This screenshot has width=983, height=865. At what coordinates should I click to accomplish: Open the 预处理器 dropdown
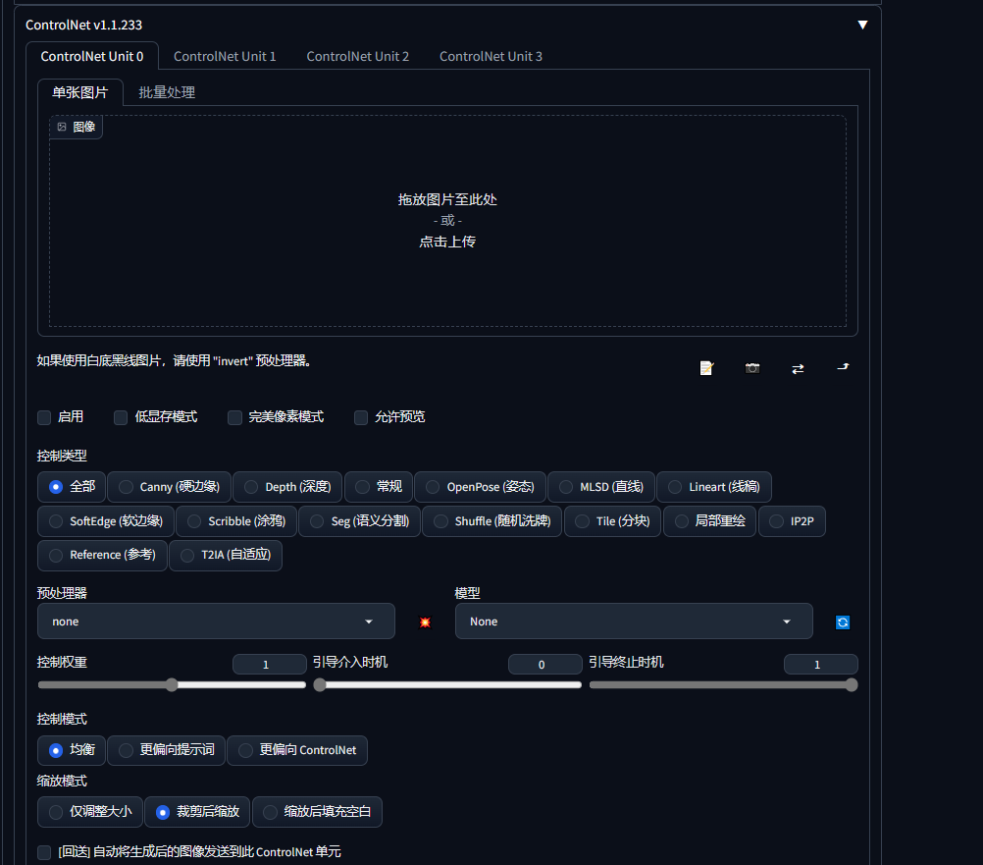pyautogui.click(x=216, y=622)
